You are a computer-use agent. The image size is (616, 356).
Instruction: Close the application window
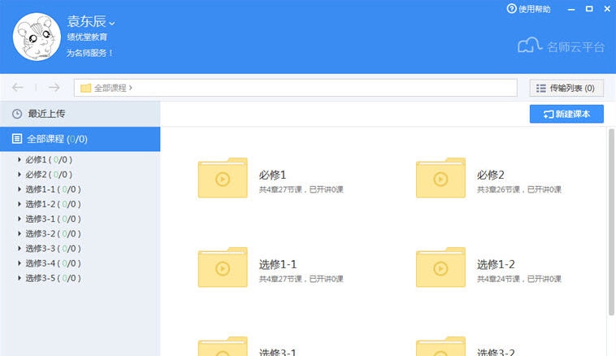pyautogui.click(x=607, y=9)
